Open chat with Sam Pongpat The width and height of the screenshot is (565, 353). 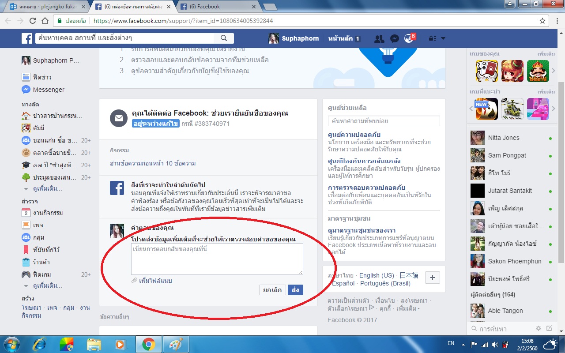point(511,155)
